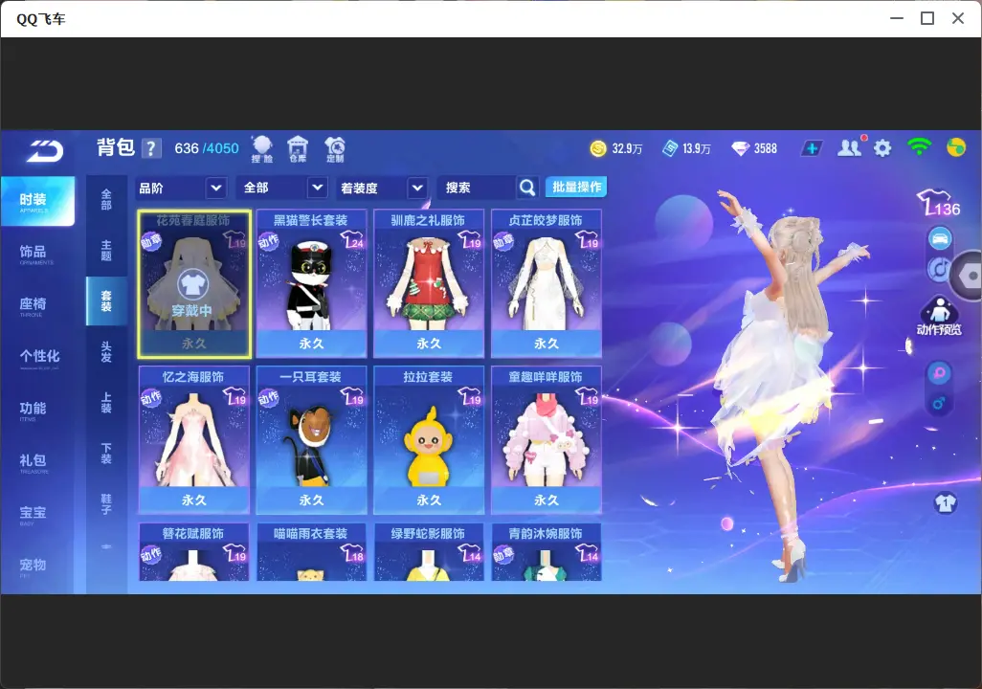Click the fashion score 136 shirt icon
Image resolution: width=982 pixels, height=689 pixels.
pos(939,202)
